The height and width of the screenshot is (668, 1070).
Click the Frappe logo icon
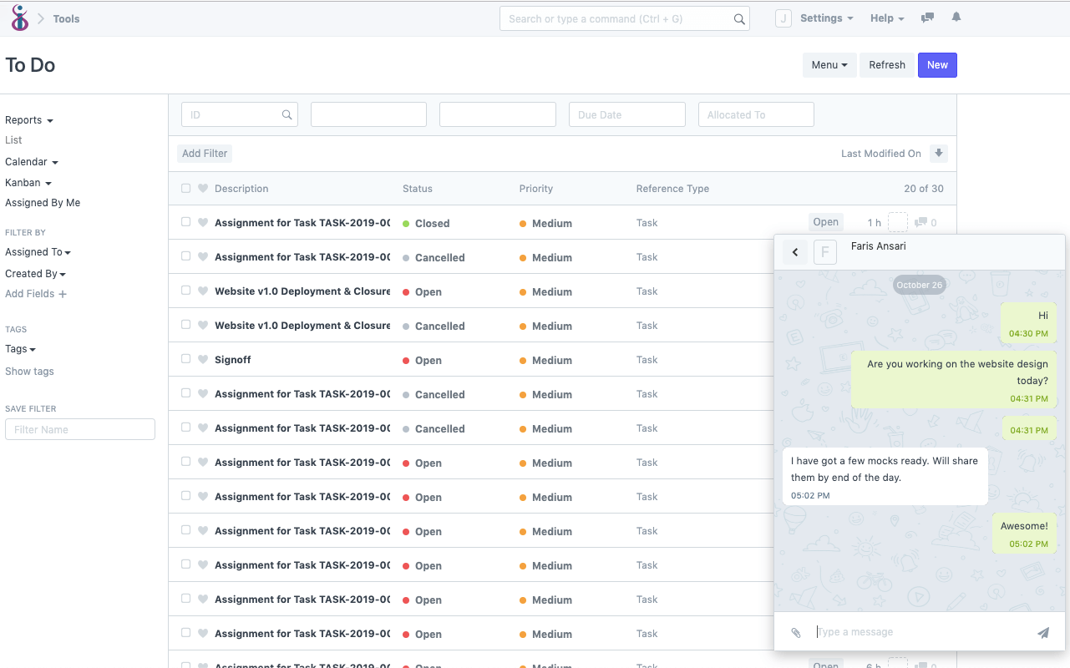[19, 18]
